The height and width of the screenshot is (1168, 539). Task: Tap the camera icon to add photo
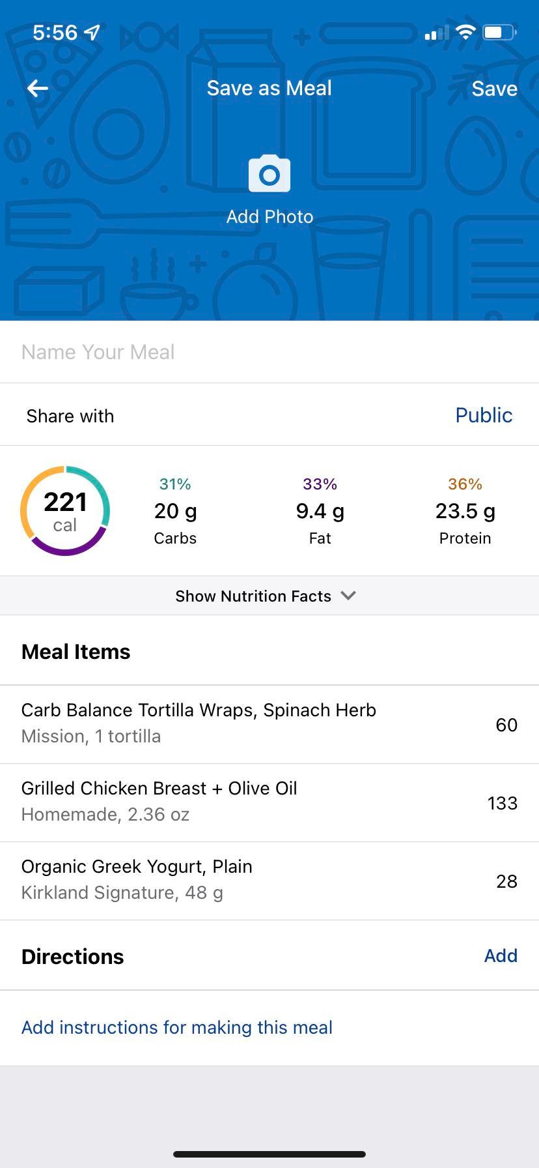[269, 174]
